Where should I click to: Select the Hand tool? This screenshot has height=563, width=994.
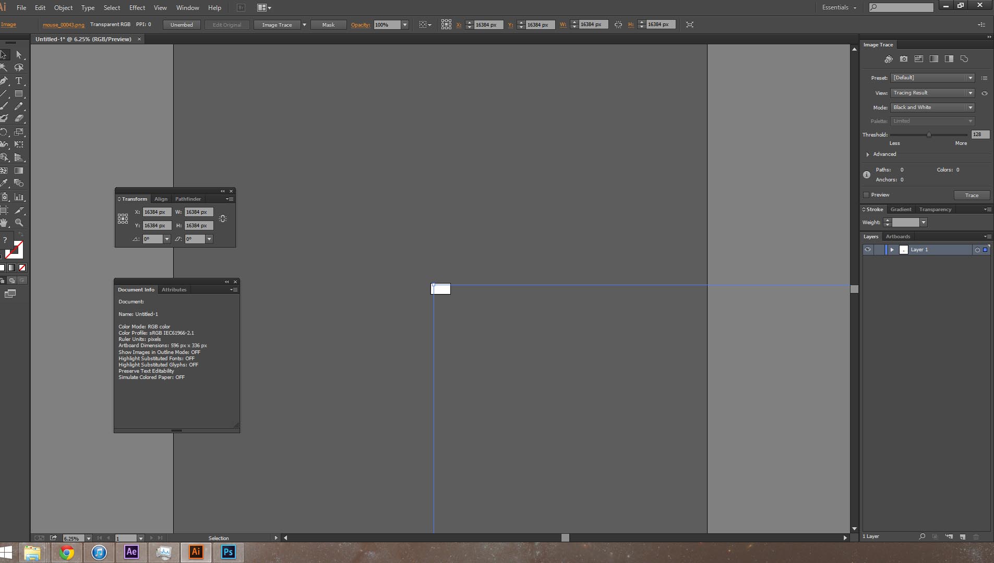click(4, 223)
